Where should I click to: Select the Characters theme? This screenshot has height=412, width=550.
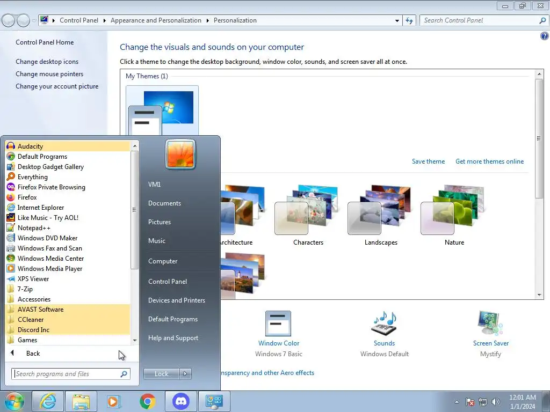point(308,215)
